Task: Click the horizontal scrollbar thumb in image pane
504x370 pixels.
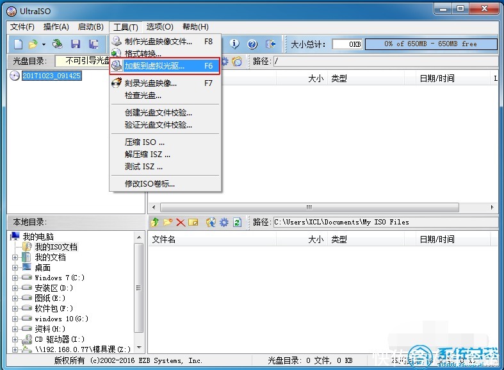Action: [309, 207]
